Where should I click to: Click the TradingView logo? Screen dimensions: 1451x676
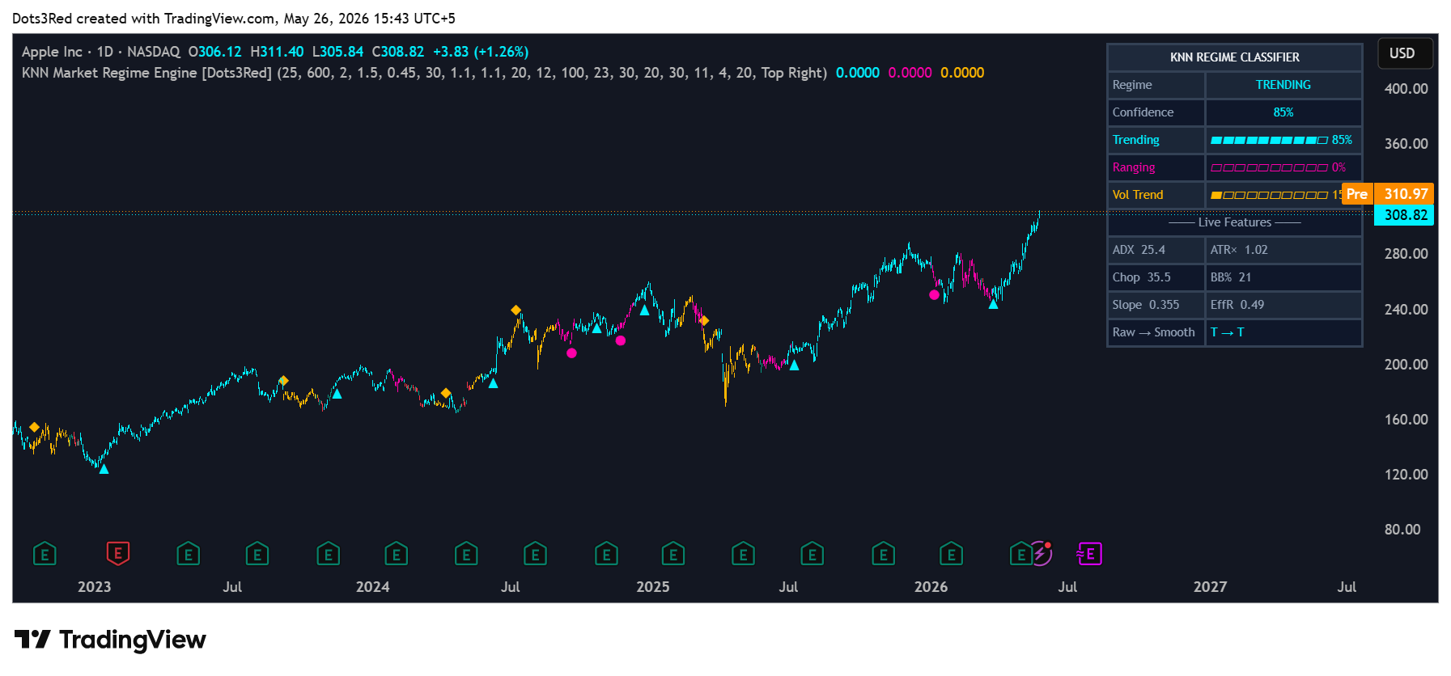(x=110, y=640)
